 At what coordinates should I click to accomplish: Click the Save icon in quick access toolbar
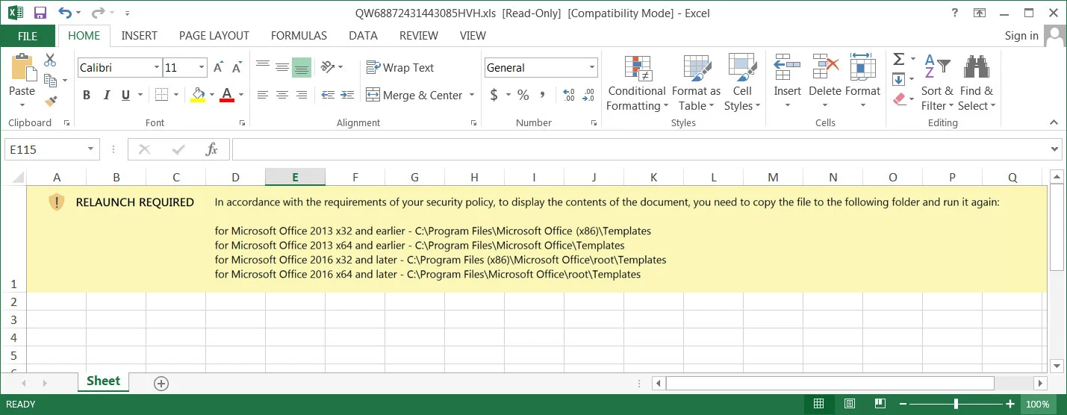click(40, 13)
